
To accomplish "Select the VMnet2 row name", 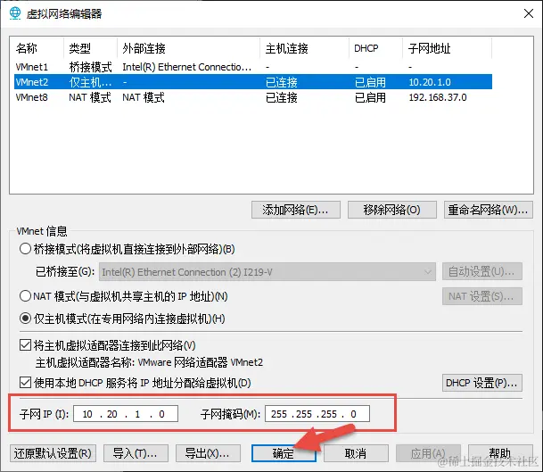I will coord(32,82).
